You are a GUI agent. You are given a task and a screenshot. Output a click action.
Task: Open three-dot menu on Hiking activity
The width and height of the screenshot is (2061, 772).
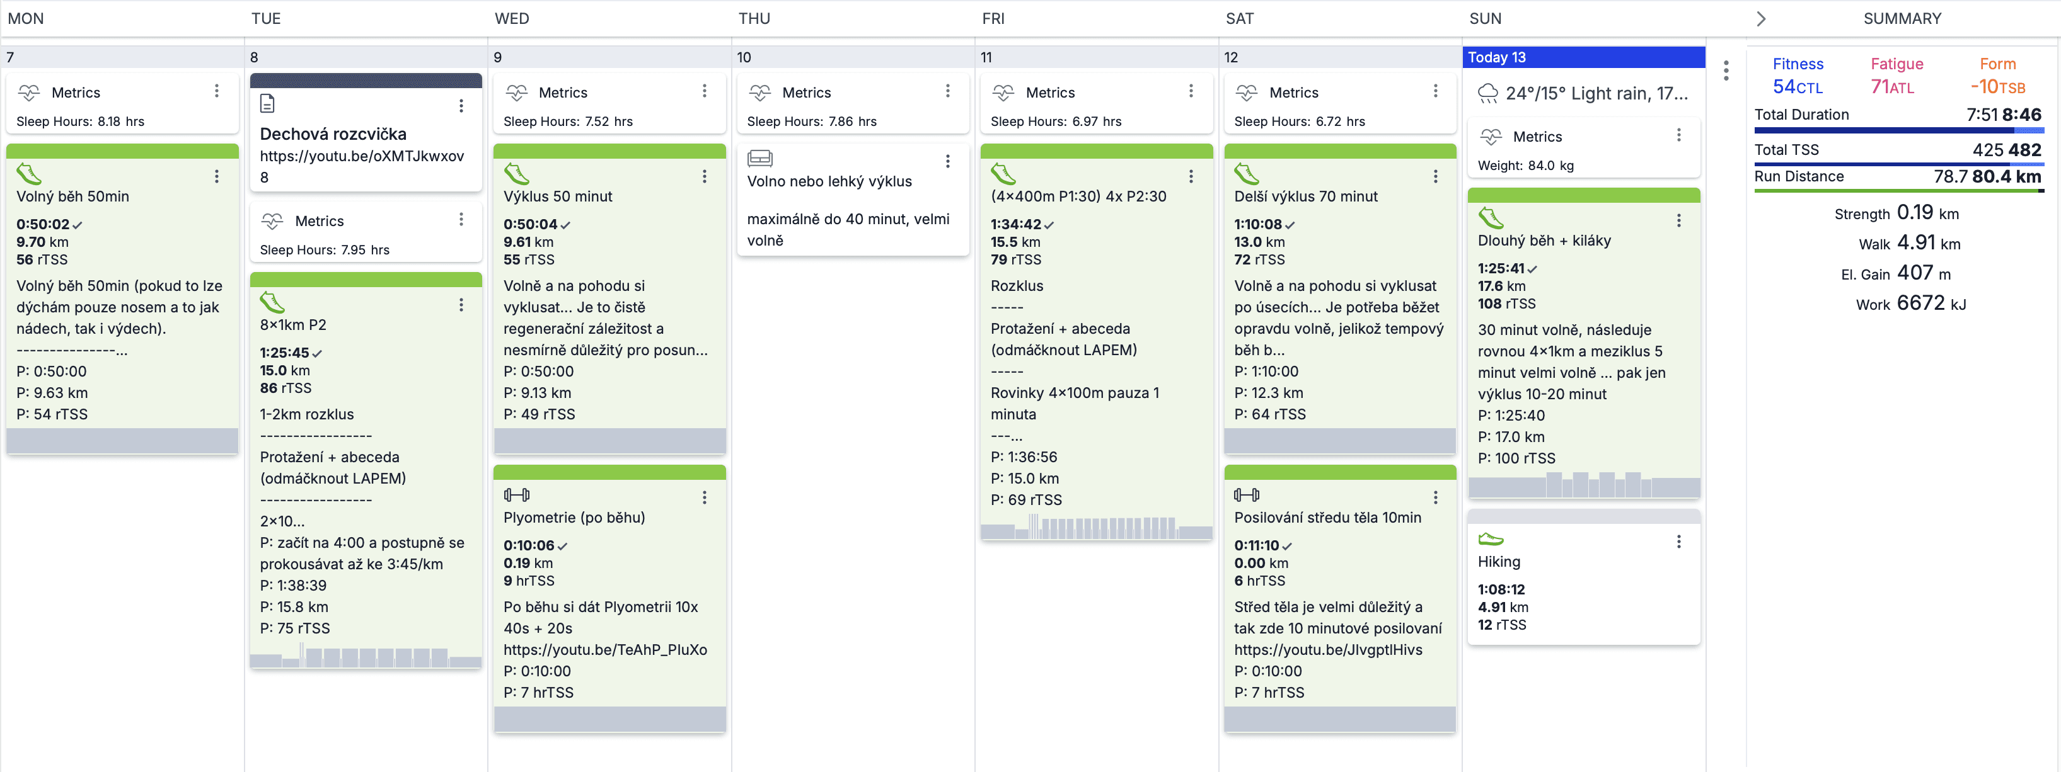point(1678,542)
